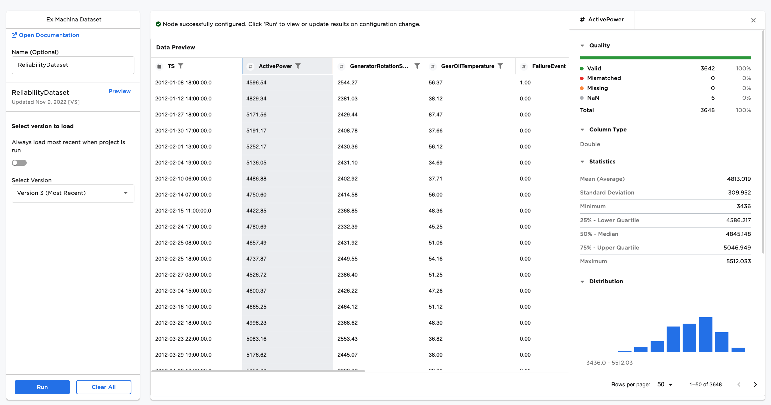Click the green valid status indicator dot
Image resolution: width=771 pixels, height=405 pixels.
[x=582, y=68]
